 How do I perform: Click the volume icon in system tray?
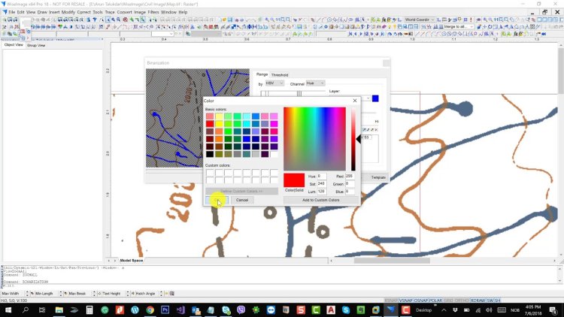(x=489, y=310)
